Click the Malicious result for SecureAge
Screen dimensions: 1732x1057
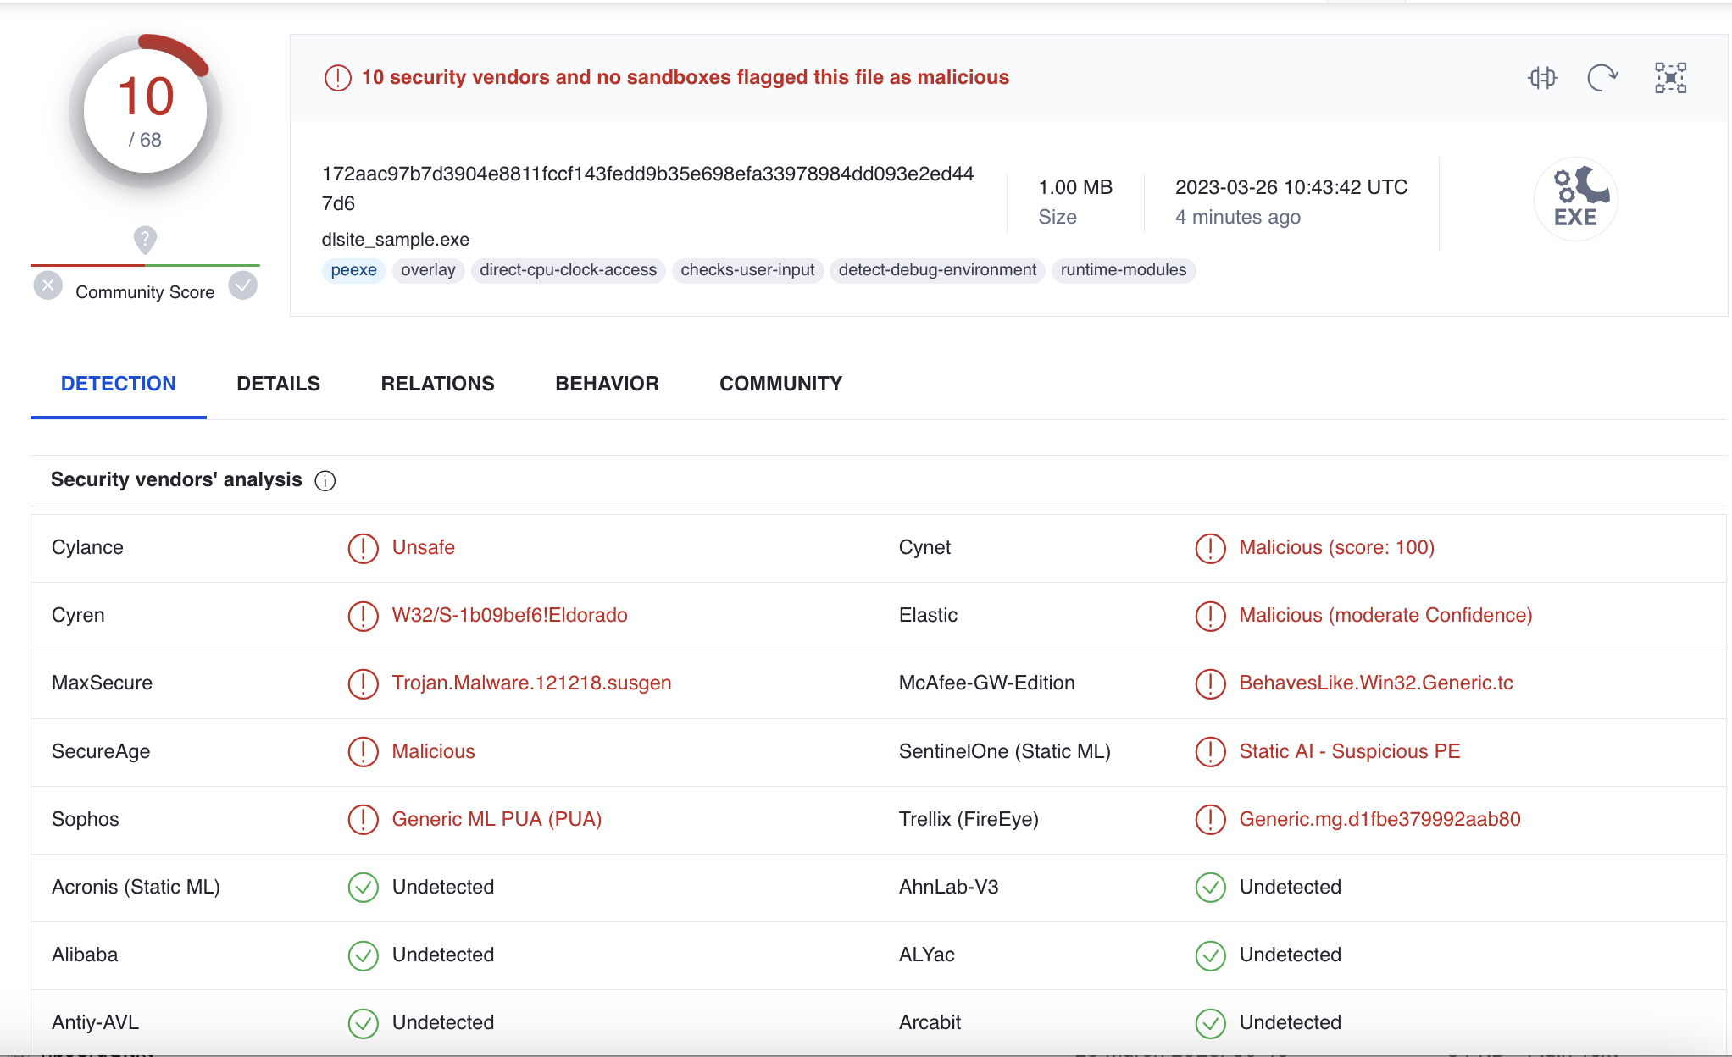point(433,751)
